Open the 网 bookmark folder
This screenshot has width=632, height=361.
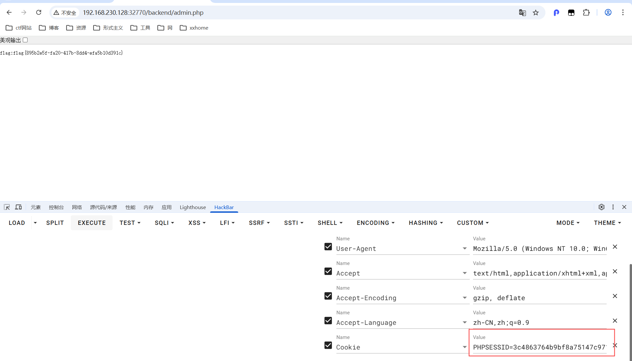[165, 28]
